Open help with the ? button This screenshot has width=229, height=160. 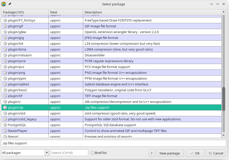point(151,153)
